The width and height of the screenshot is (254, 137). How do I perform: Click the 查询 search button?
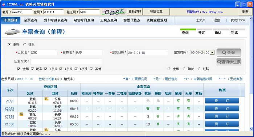[229, 52]
